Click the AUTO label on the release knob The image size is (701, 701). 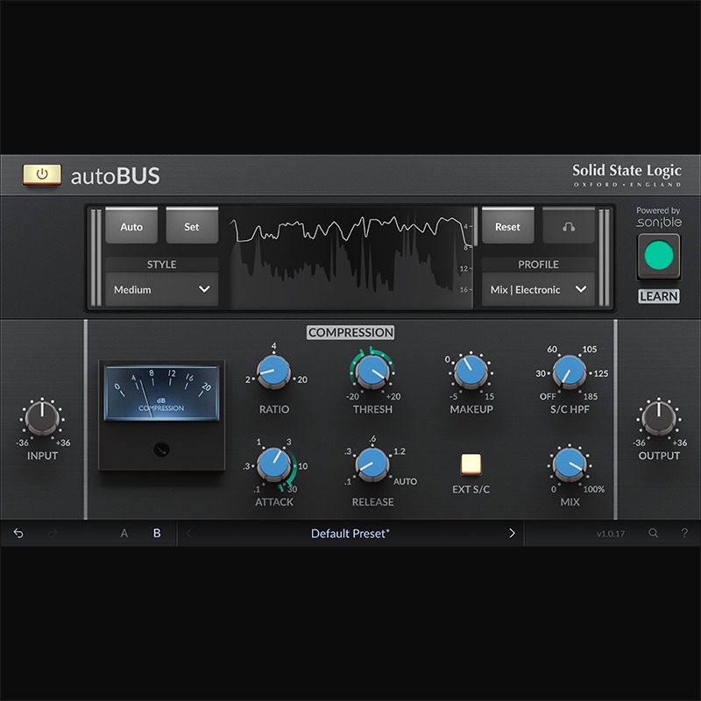point(405,481)
